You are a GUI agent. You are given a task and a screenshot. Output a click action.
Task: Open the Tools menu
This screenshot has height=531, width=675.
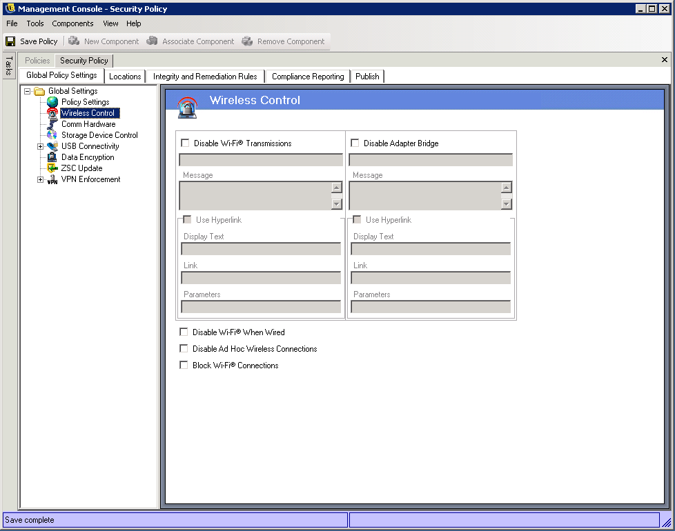coord(35,23)
